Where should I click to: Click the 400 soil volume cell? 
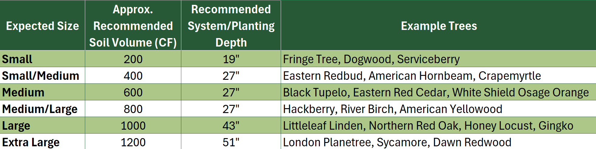coord(133,75)
